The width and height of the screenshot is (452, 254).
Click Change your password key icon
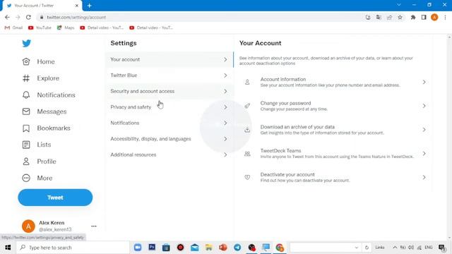pyautogui.click(x=247, y=106)
